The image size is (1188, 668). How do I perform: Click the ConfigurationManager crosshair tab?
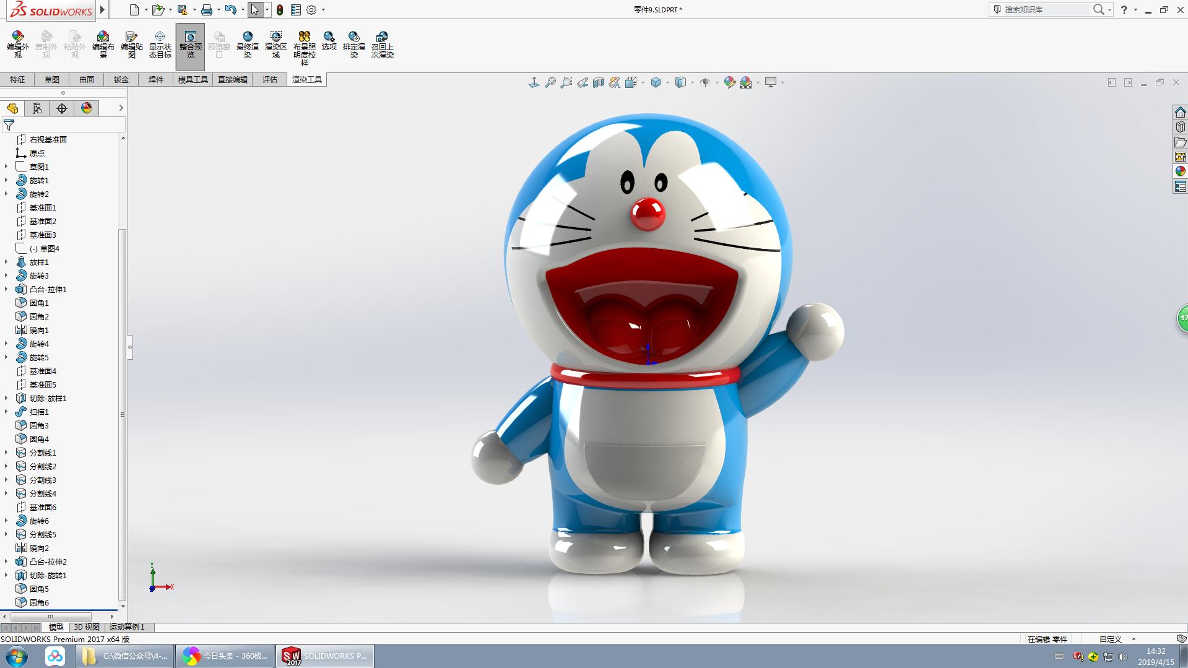[x=62, y=108]
